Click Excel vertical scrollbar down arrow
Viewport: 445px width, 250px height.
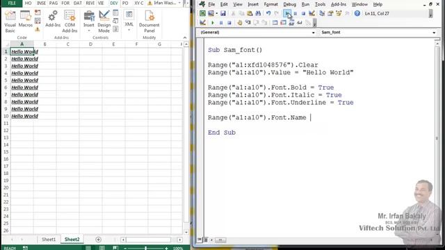186,232
